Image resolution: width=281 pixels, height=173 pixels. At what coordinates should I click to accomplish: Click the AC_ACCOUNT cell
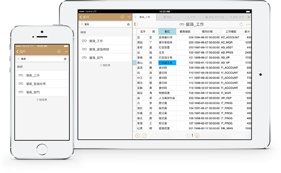230,37
